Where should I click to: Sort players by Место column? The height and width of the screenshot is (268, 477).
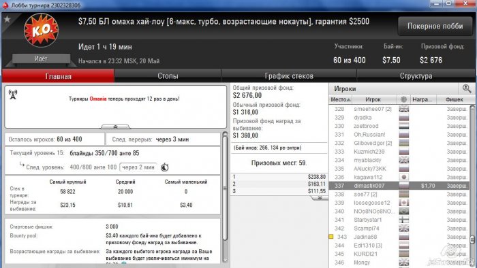pos(341,99)
